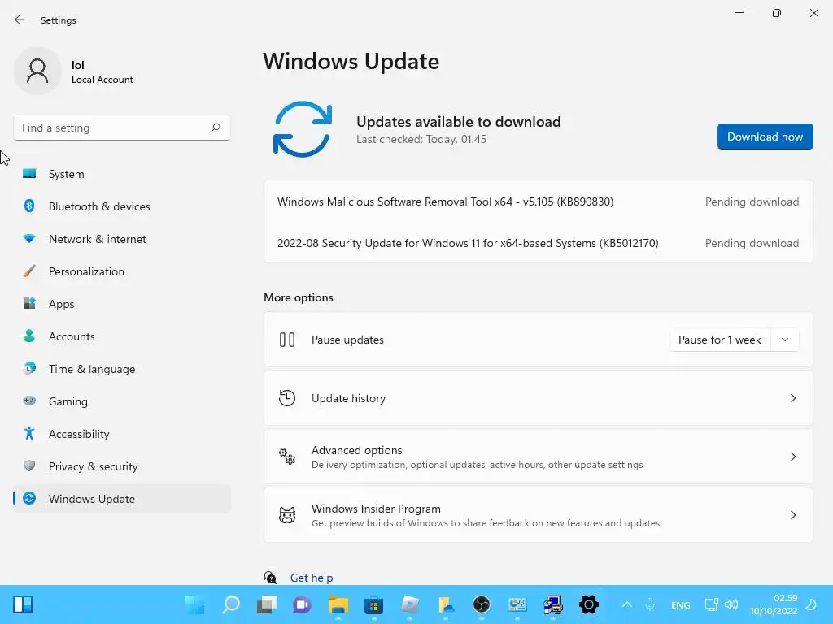Image resolution: width=833 pixels, height=624 pixels.
Task: Open the Start menu from taskbar
Action: [x=195, y=604]
